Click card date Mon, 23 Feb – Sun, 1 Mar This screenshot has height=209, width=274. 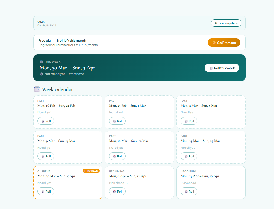click(127, 106)
